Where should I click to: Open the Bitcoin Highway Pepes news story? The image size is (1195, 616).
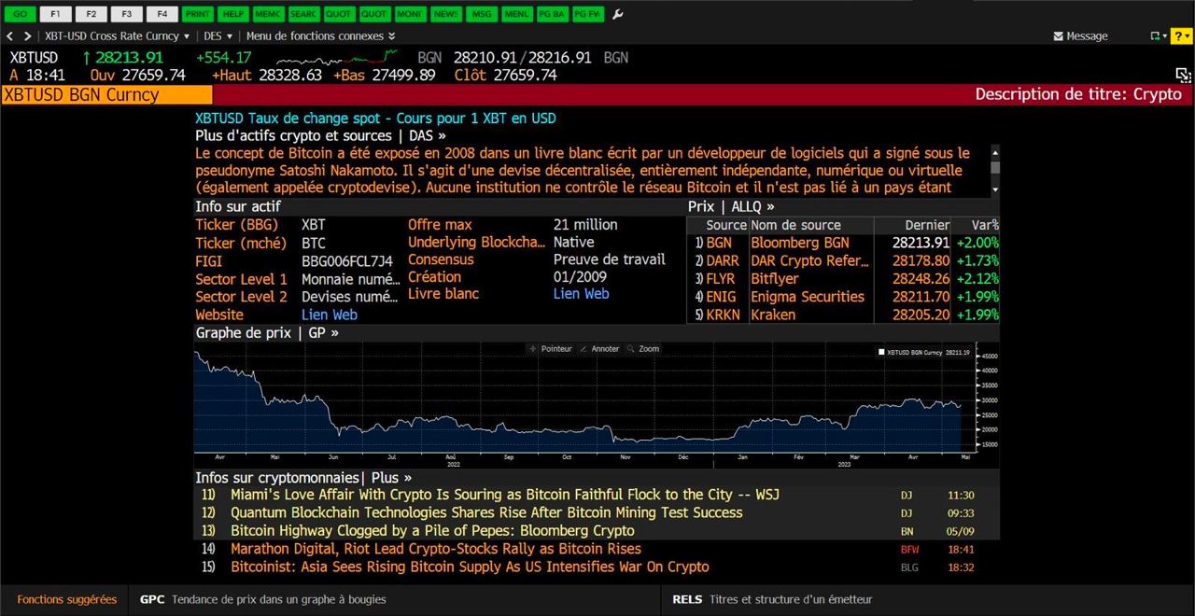point(432,531)
